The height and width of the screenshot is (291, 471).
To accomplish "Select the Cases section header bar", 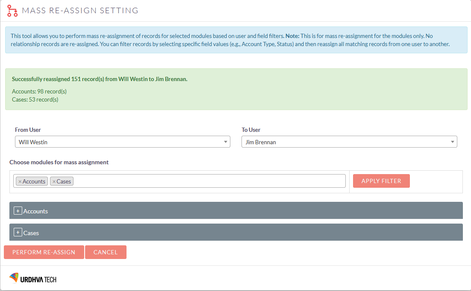I will (235, 233).
